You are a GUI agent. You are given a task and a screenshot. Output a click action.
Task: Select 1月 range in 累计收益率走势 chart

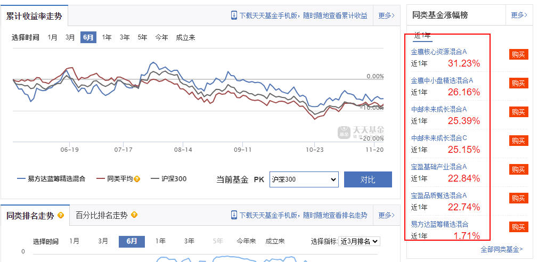click(x=53, y=37)
